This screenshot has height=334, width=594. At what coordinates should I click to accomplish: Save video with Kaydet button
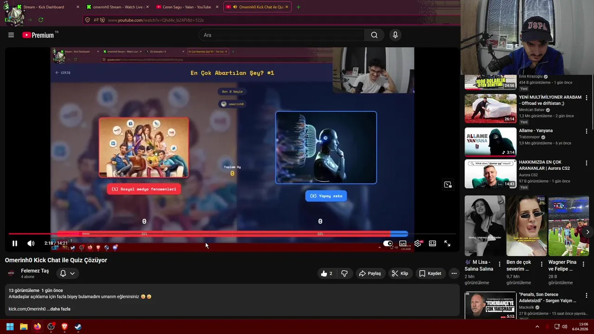[430, 274]
